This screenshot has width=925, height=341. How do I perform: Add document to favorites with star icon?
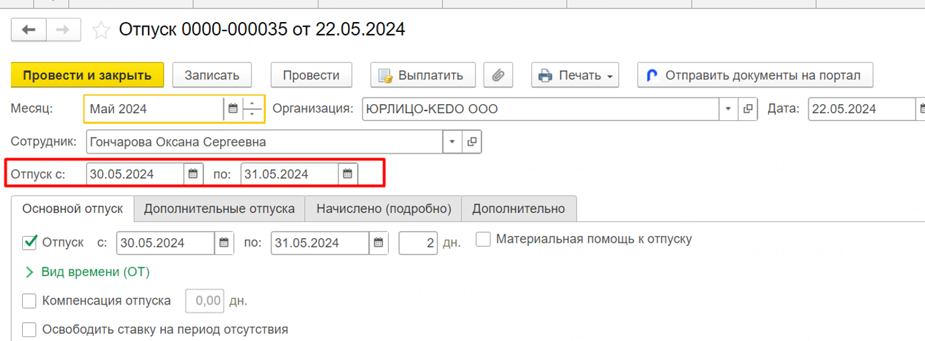100,30
